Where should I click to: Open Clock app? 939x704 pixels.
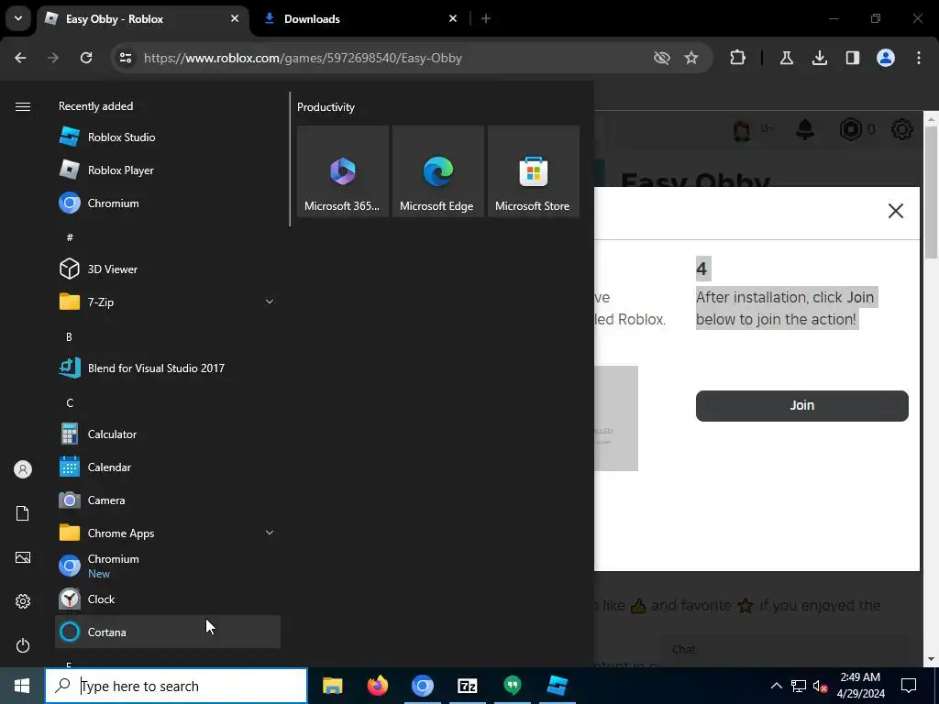(168, 599)
